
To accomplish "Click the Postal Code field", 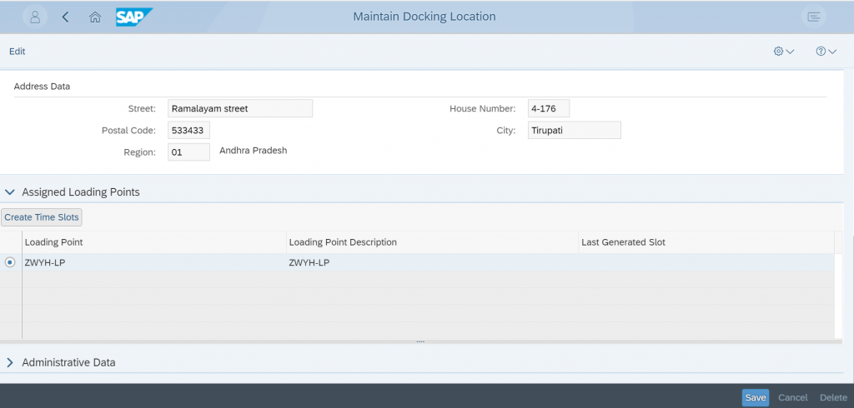I will [188, 130].
